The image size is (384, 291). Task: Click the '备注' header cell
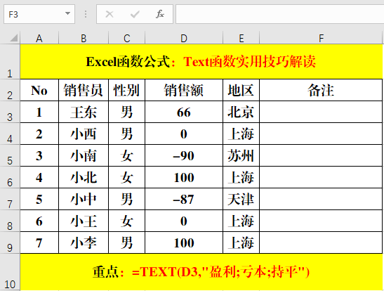point(321,90)
